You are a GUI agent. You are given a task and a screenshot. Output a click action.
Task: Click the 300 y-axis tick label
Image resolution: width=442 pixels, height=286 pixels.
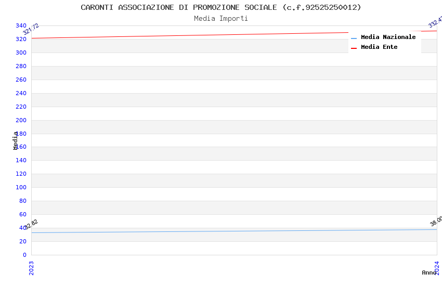click(21, 53)
